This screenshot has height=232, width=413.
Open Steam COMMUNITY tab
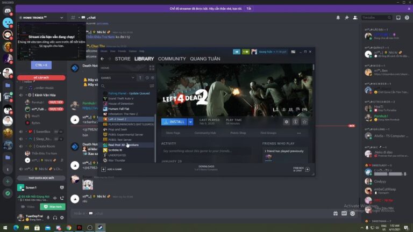click(172, 59)
